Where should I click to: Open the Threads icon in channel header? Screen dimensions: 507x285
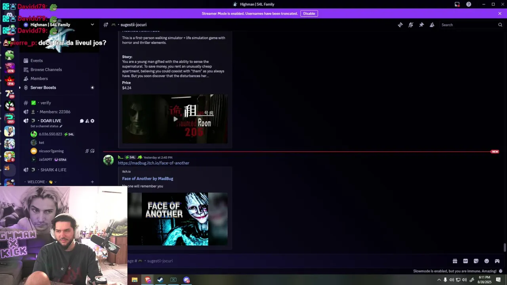pyautogui.click(x=400, y=25)
